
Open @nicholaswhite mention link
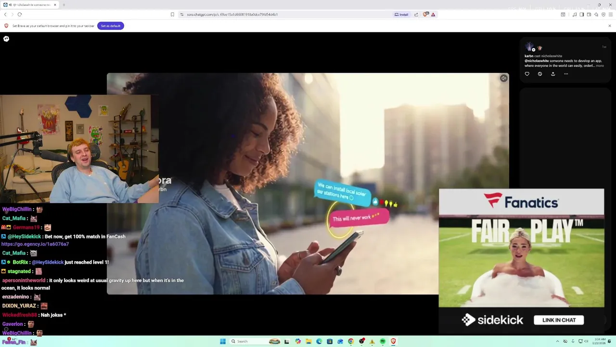coord(537,61)
